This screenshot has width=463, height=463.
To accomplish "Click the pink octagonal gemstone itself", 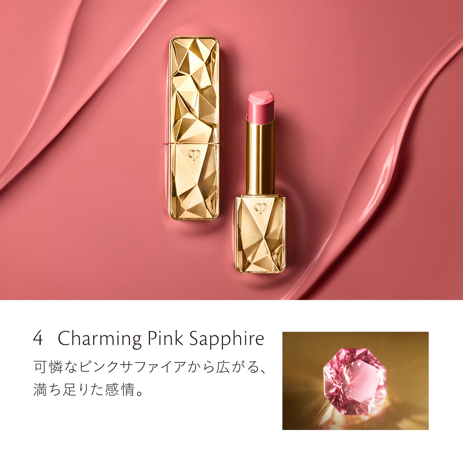I will point(355,382).
